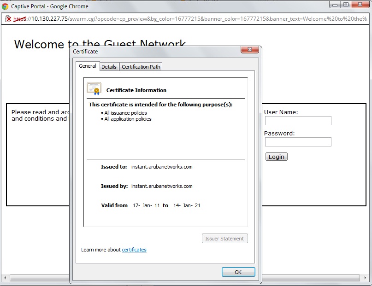Click the Issued by value instant.arubanetworks.com
This screenshot has height=286, width=372.
162,186
